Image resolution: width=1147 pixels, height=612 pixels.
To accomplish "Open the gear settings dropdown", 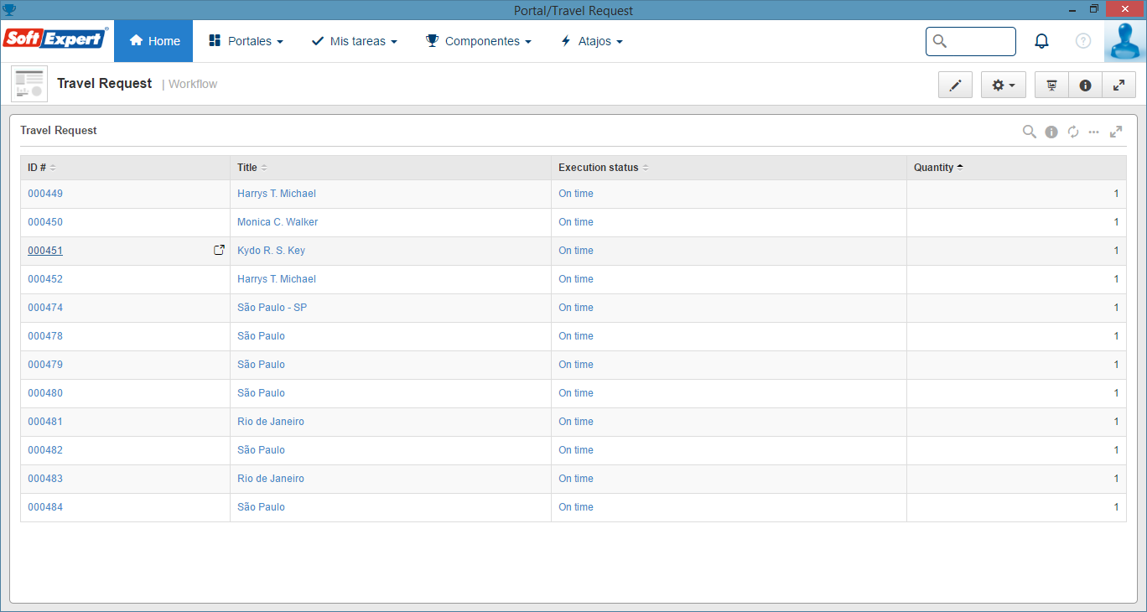I will (x=1003, y=85).
